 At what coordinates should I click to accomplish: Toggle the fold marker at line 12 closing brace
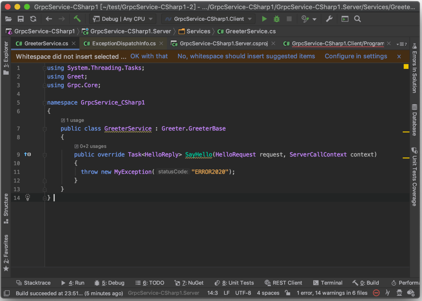coord(45,181)
